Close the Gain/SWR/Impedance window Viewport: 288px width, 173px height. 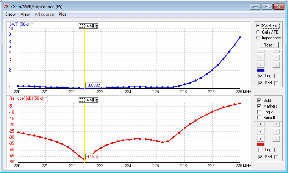[279, 7]
